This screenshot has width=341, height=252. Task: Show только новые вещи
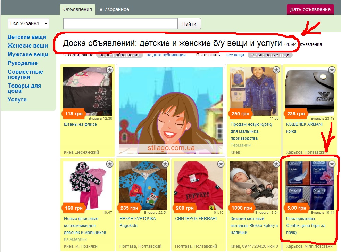pos(270,55)
